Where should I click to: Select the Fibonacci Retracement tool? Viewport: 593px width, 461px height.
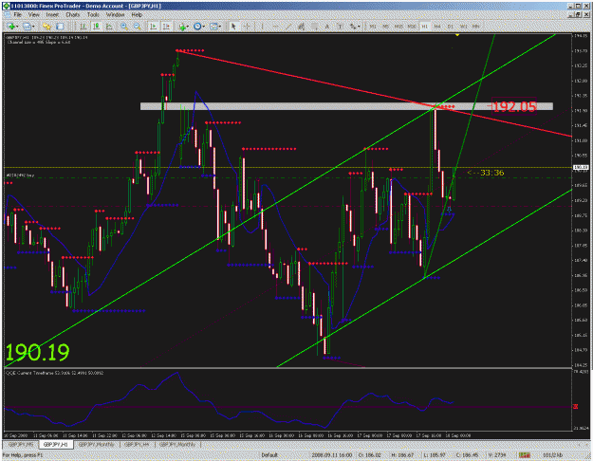pos(314,27)
